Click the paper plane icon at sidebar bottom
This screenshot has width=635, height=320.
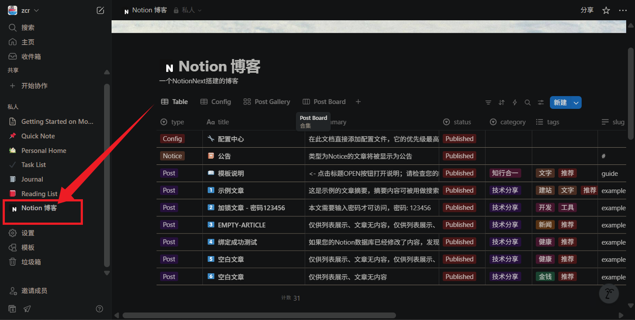pos(27,309)
